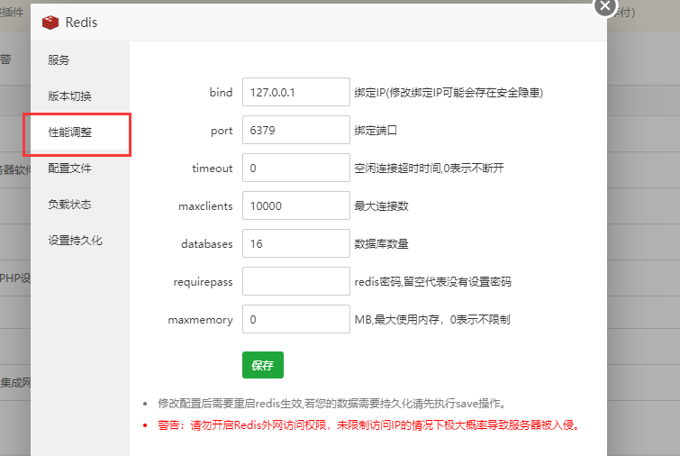Click the hint text '数据库数量'
Viewport: 680px width, 456px height.
coord(381,244)
